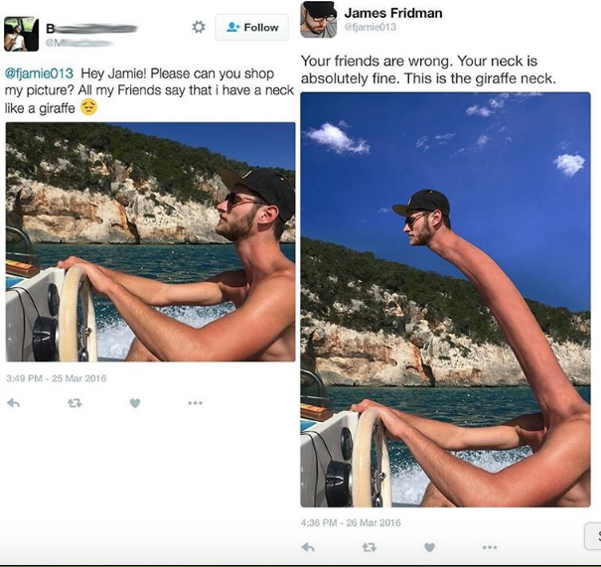Open the 3:49 PM - 25 Mar 2016 timestamp
This screenshot has width=601, height=567.
(57, 378)
